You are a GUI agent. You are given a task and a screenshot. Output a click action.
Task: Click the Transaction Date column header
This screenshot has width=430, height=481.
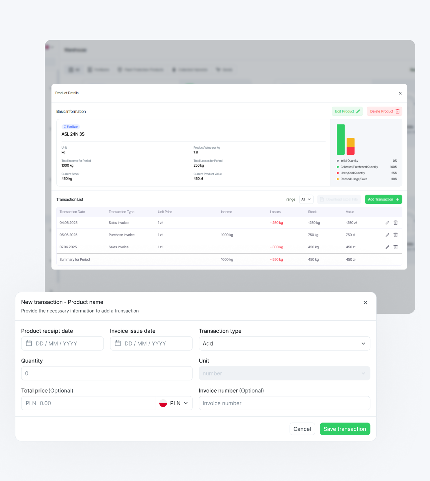[72, 212]
